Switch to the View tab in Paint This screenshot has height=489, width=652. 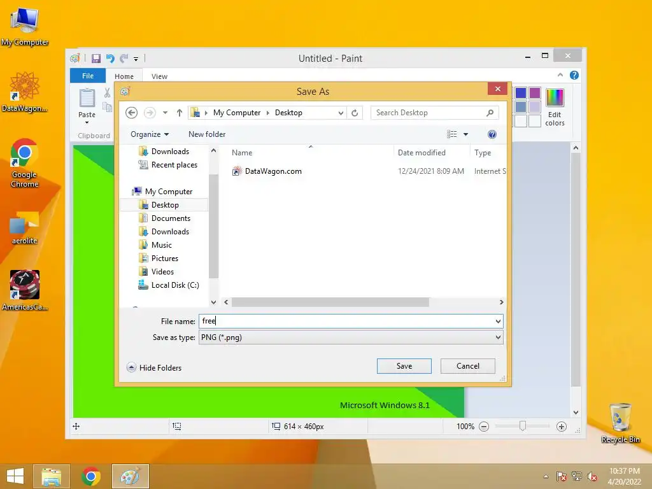[x=159, y=76]
